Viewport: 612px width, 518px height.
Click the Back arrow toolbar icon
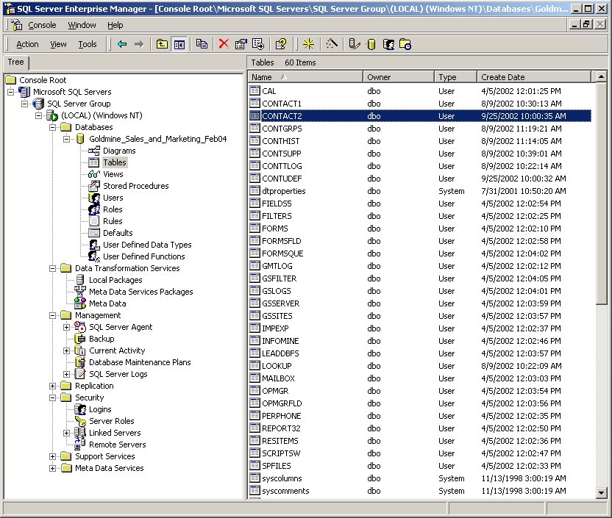click(x=122, y=44)
